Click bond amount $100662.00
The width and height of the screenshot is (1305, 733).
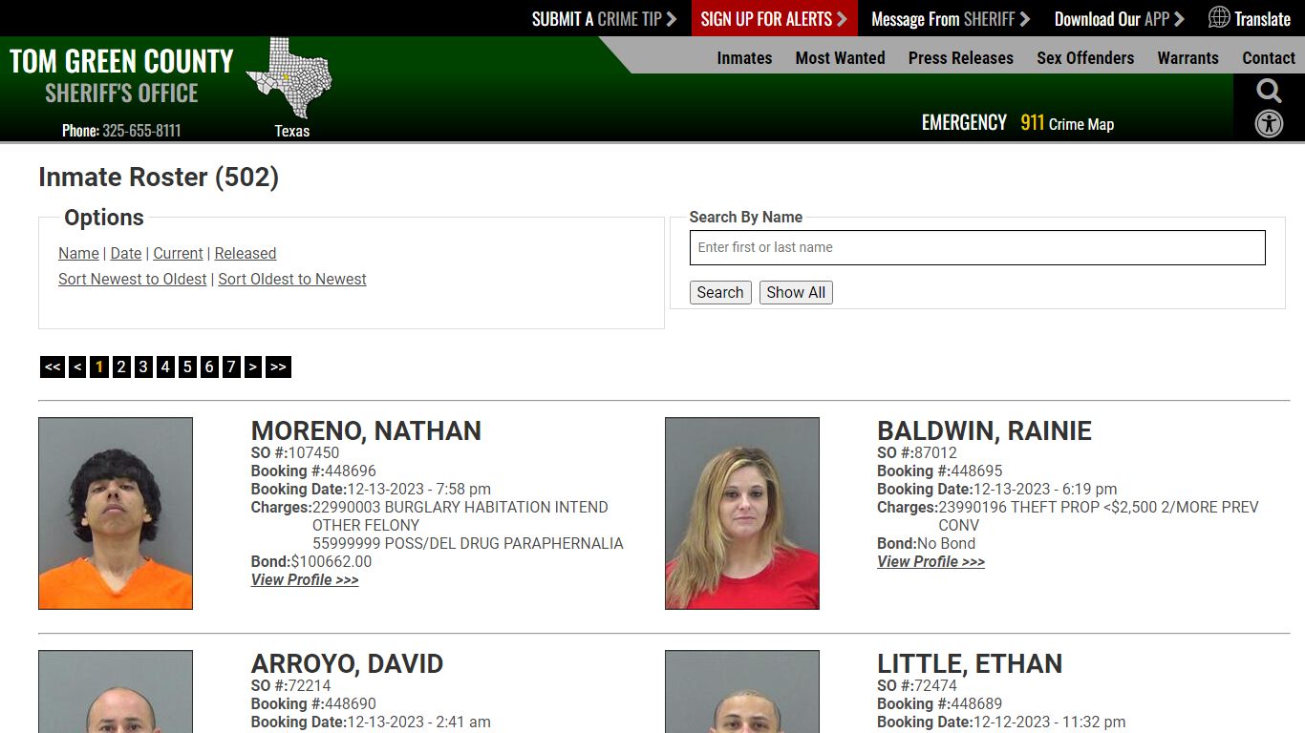tap(332, 561)
